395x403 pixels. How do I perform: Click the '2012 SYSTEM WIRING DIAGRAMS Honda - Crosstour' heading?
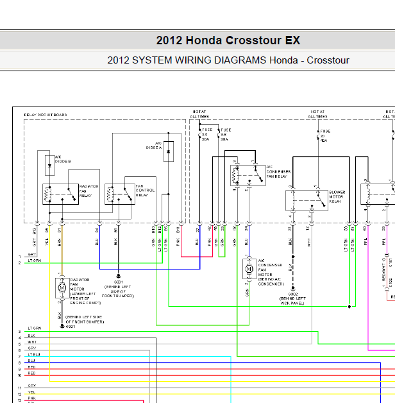[x=228, y=60]
